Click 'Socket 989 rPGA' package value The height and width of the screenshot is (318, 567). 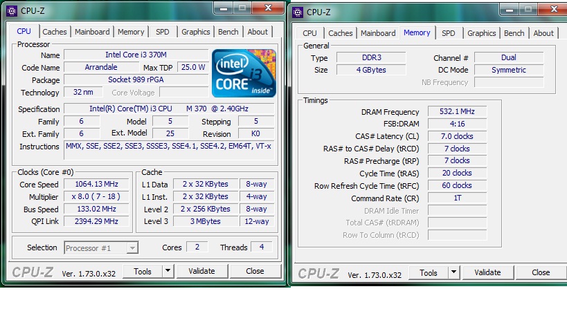(x=136, y=79)
